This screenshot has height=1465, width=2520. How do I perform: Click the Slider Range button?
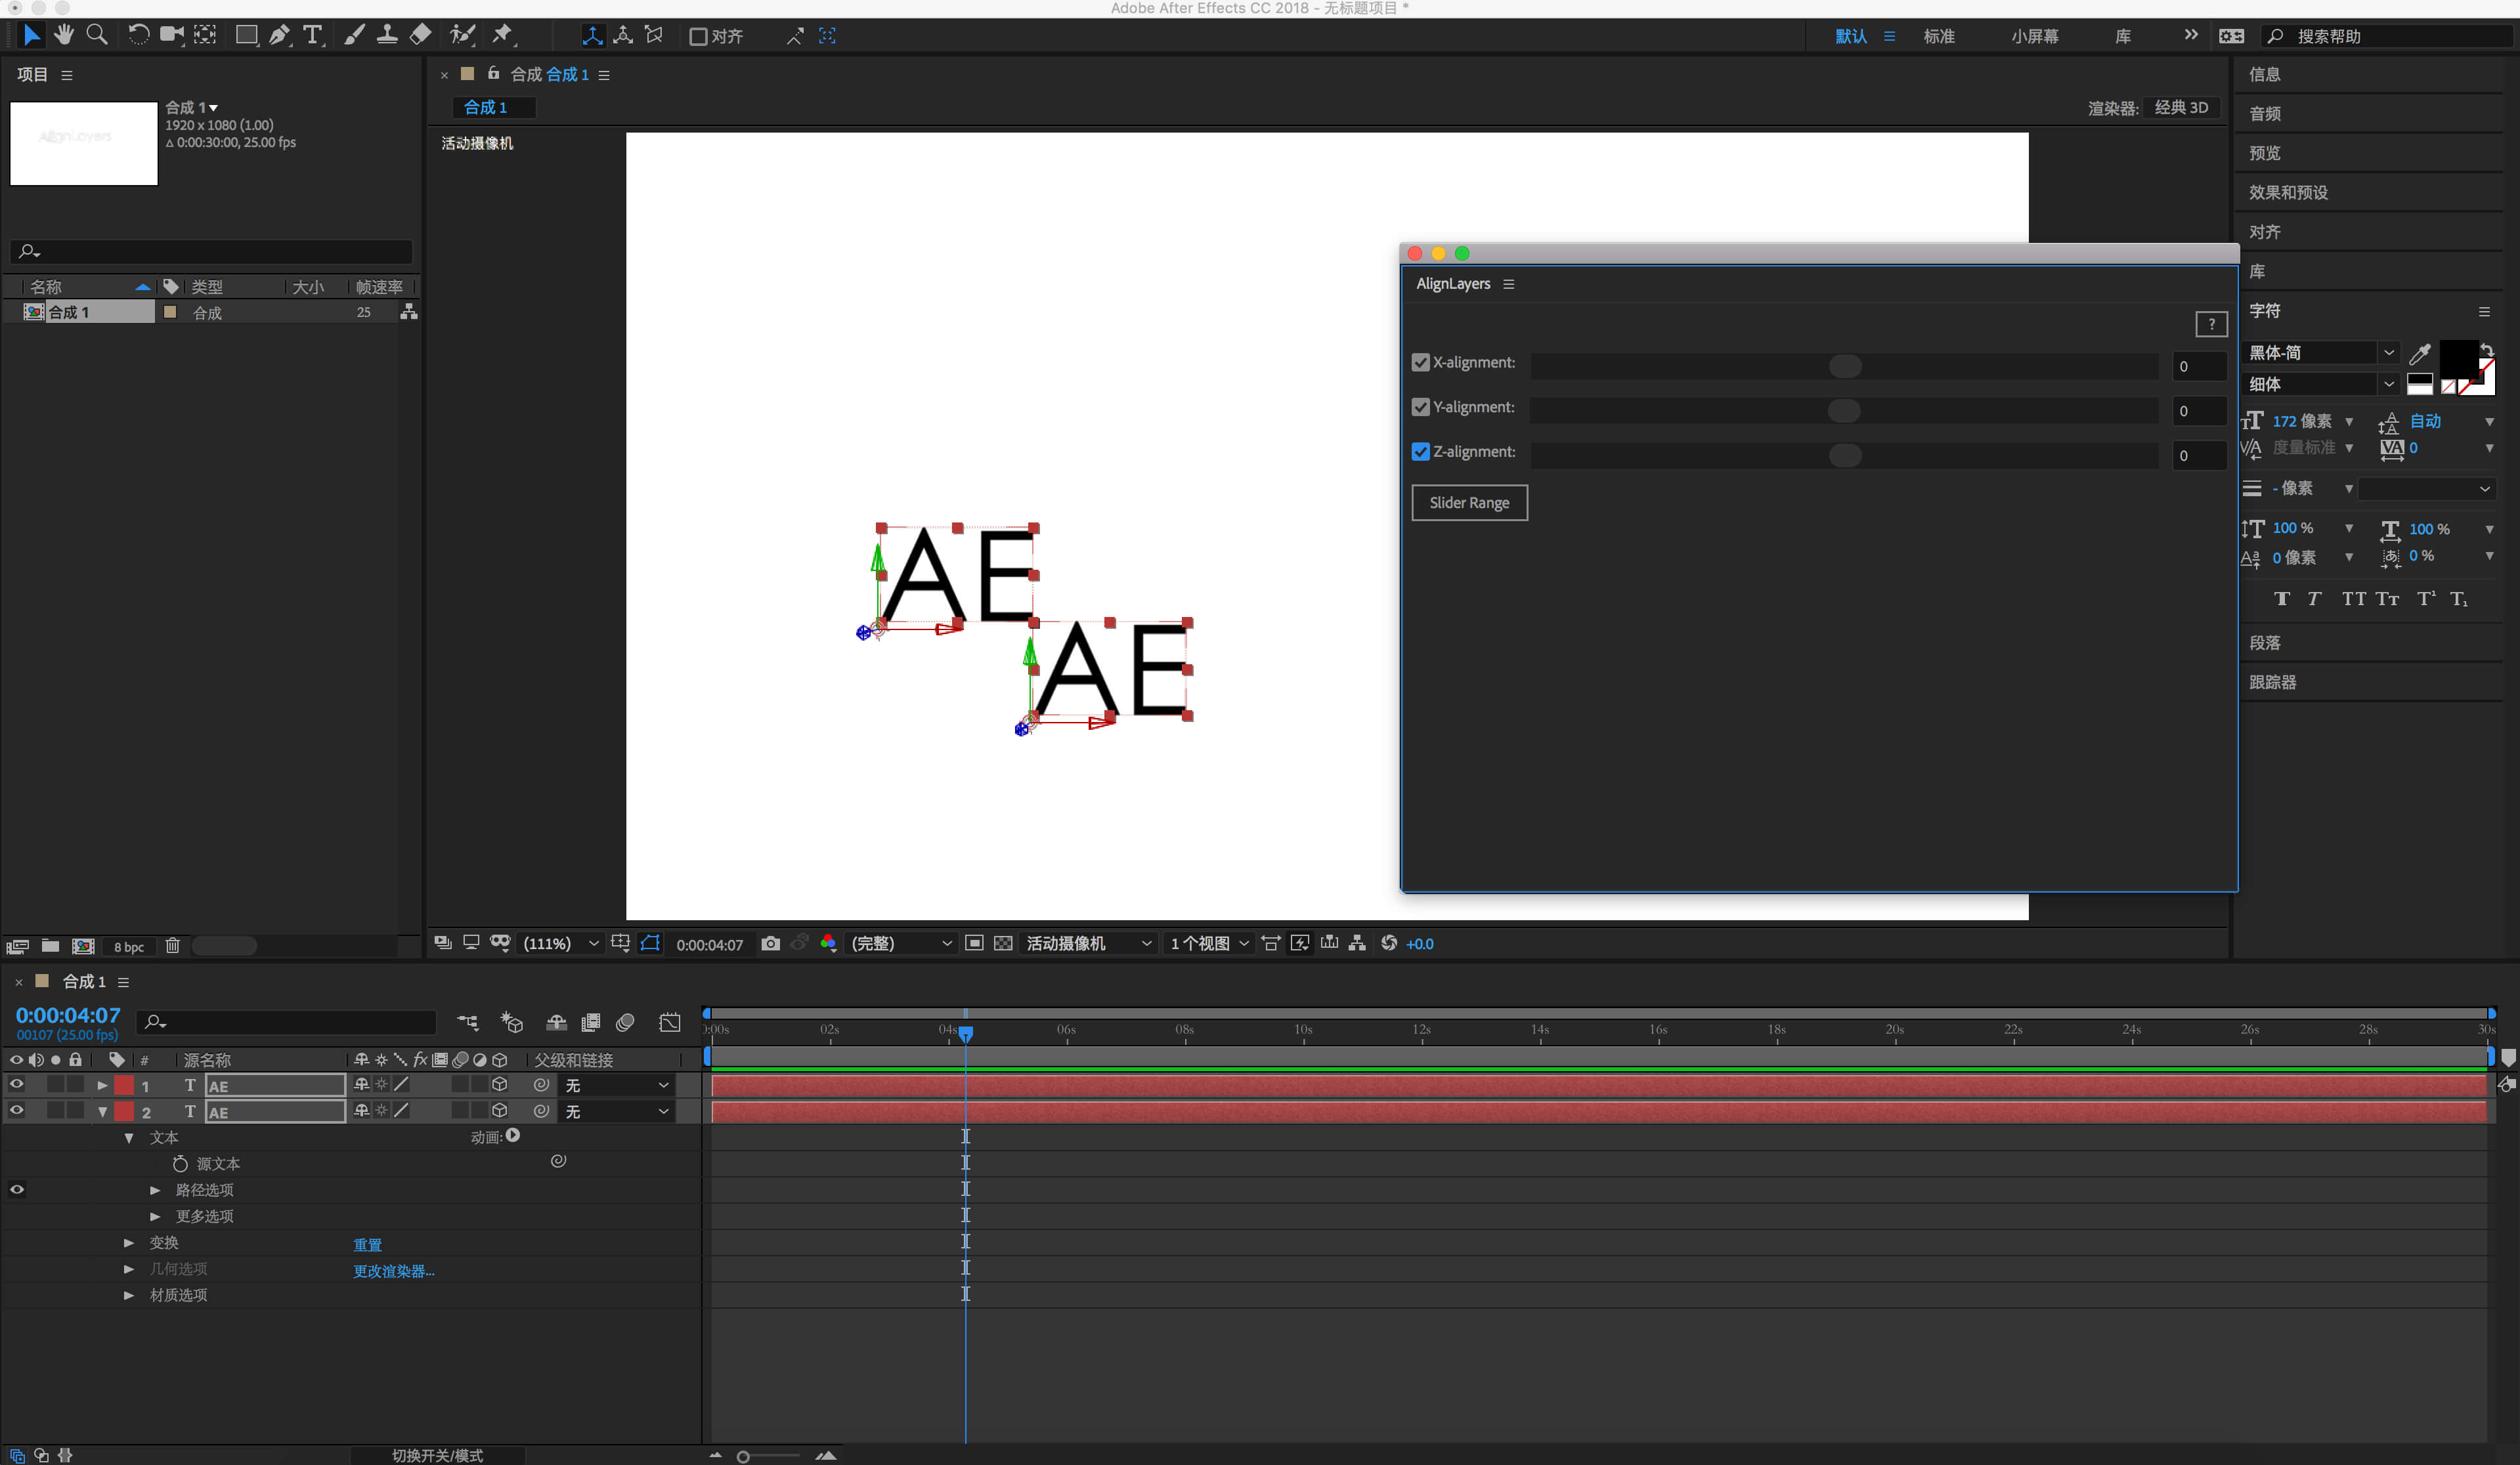point(1469,503)
